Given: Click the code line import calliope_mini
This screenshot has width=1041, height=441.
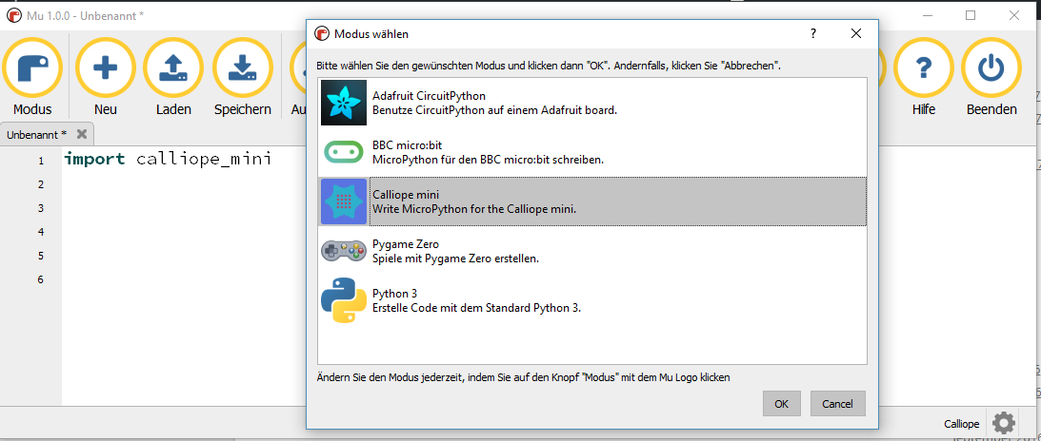Looking at the screenshot, I should pos(169,159).
